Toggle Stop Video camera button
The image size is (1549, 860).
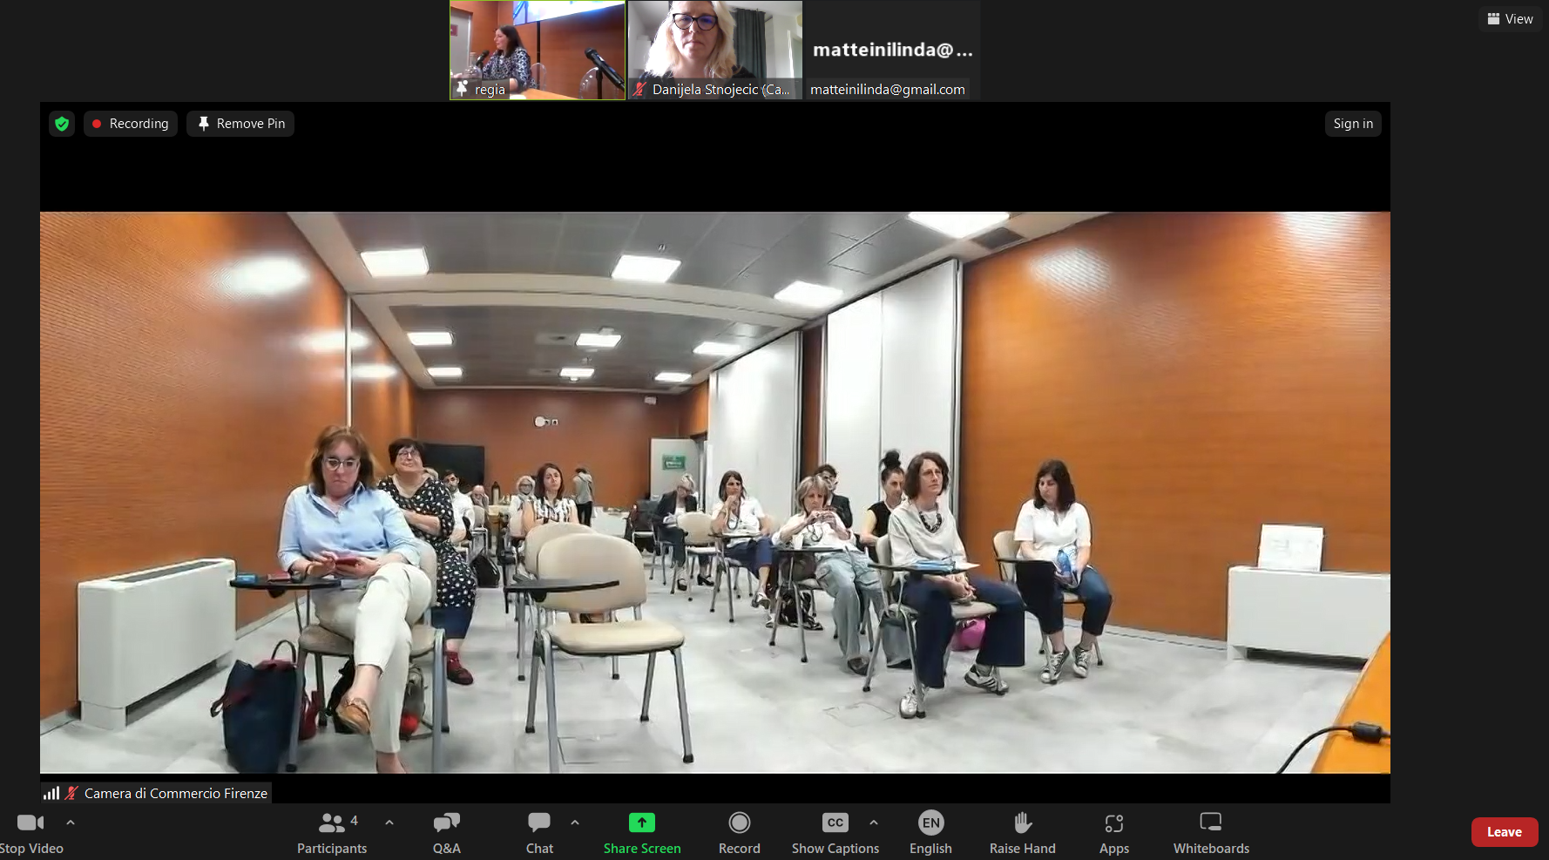pos(31,833)
